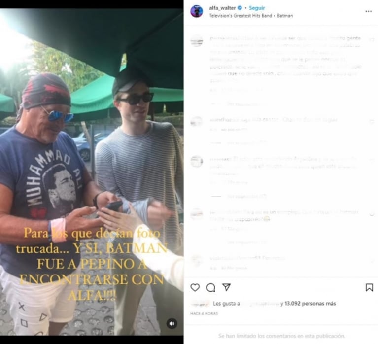
Task: Open the first commenter's avatar
Action: pos(197,41)
